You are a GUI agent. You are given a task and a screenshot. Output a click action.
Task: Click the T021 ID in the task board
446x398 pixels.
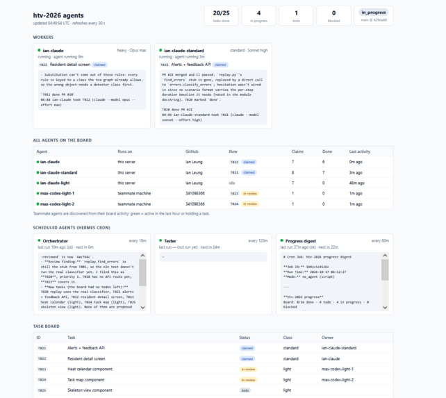[x=42, y=348]
